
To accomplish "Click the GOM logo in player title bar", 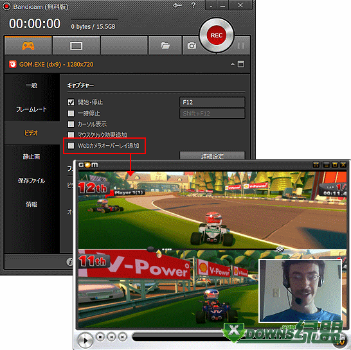I will 88,165.
